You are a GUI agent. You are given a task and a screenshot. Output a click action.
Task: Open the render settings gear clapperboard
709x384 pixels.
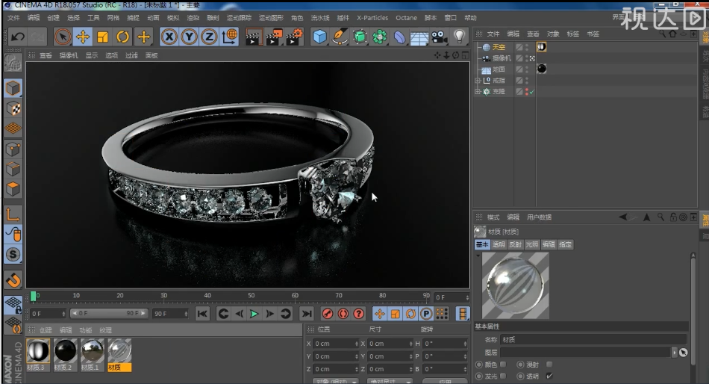294,37
